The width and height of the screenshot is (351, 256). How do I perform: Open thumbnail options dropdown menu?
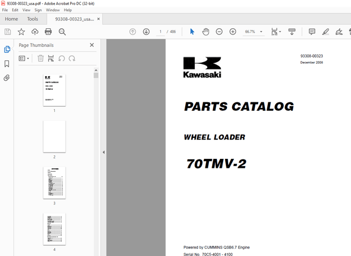point(24,58)
